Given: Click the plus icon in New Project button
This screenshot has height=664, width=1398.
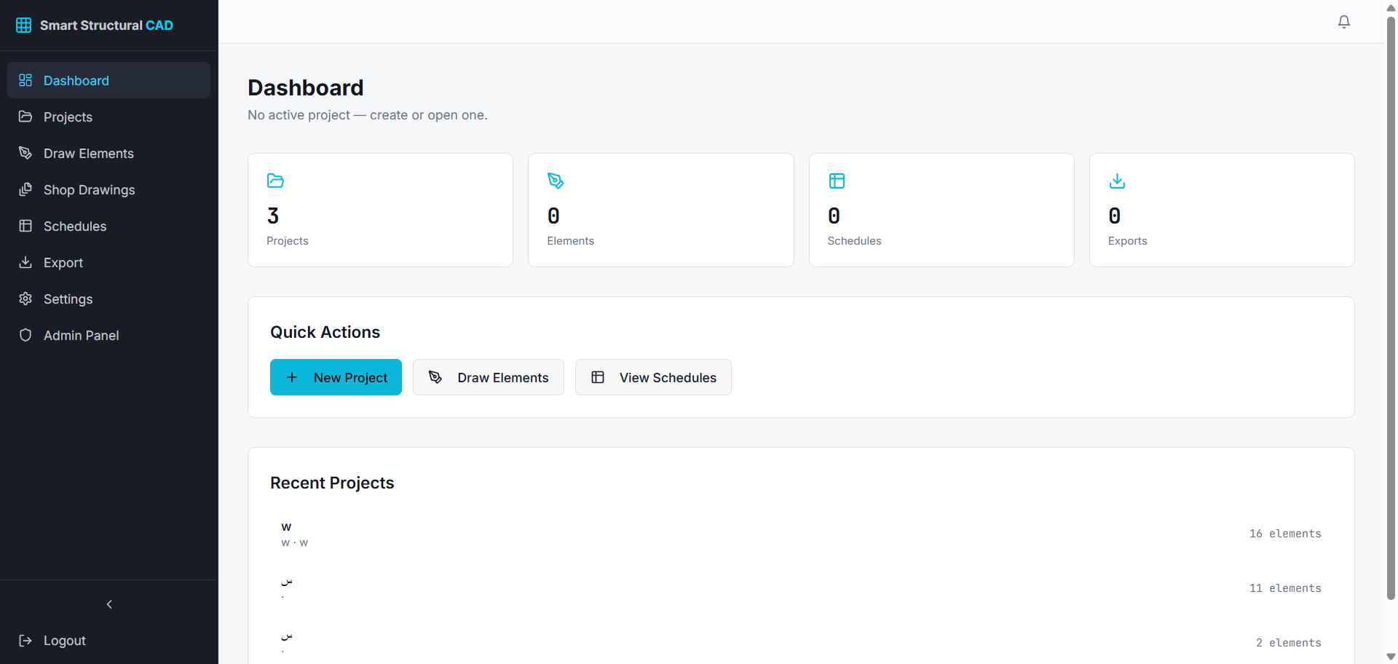Looking at the screenshot, I should [292, 377].
